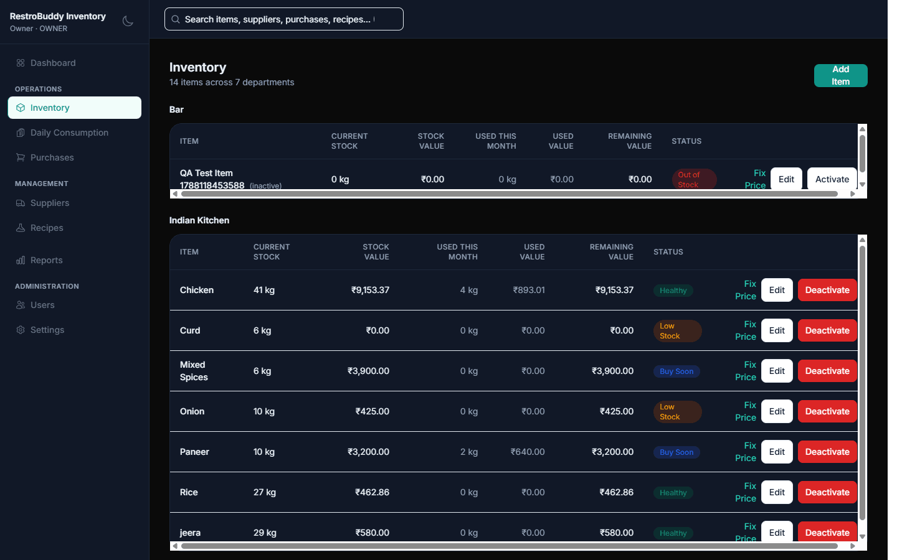Edit the Chicken item

tap(777, 290)
